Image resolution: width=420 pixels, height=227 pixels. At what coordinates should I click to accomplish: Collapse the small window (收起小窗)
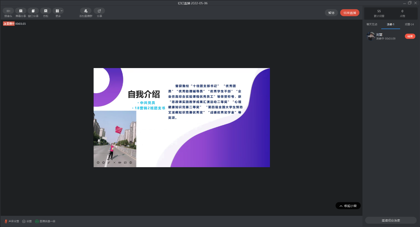pyautogui.click(x=348, y=206)
